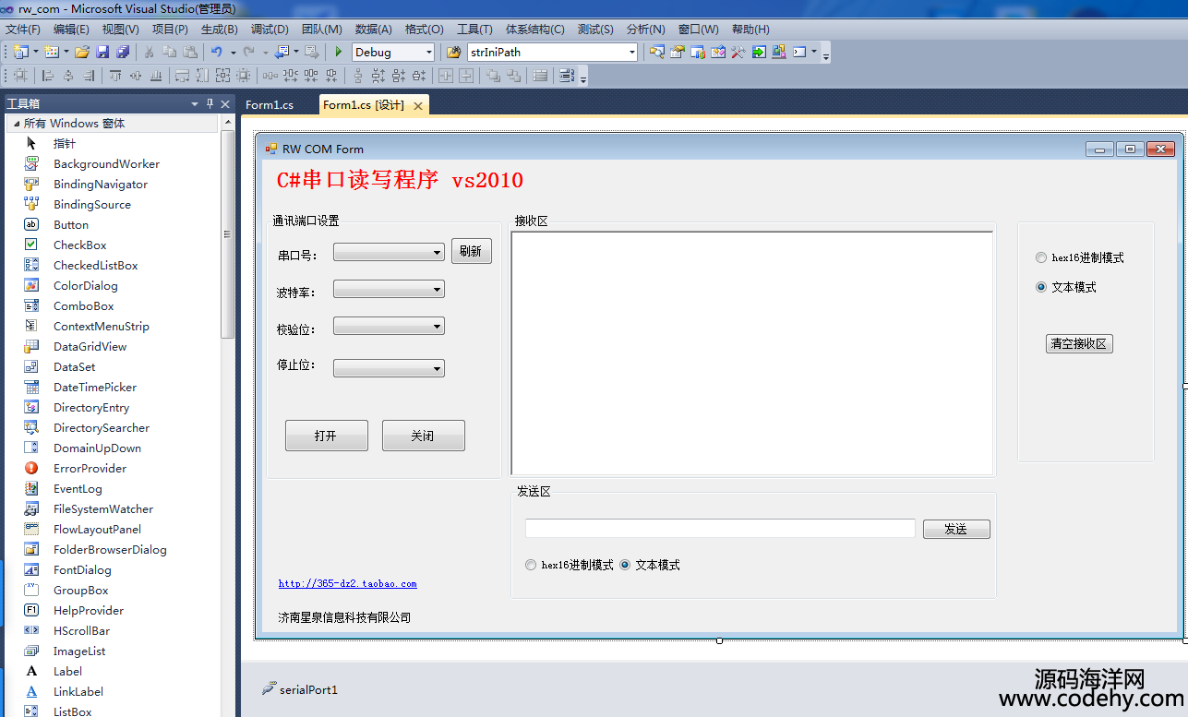This screenshot has width=1188, height=717.
Task: Click the 打开 button on the form
Action: click(326, 436)
